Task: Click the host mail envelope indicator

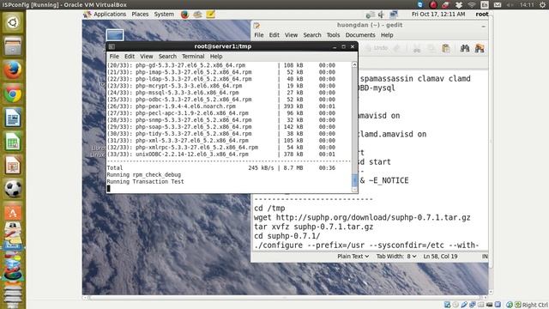Action: point(498,4)
